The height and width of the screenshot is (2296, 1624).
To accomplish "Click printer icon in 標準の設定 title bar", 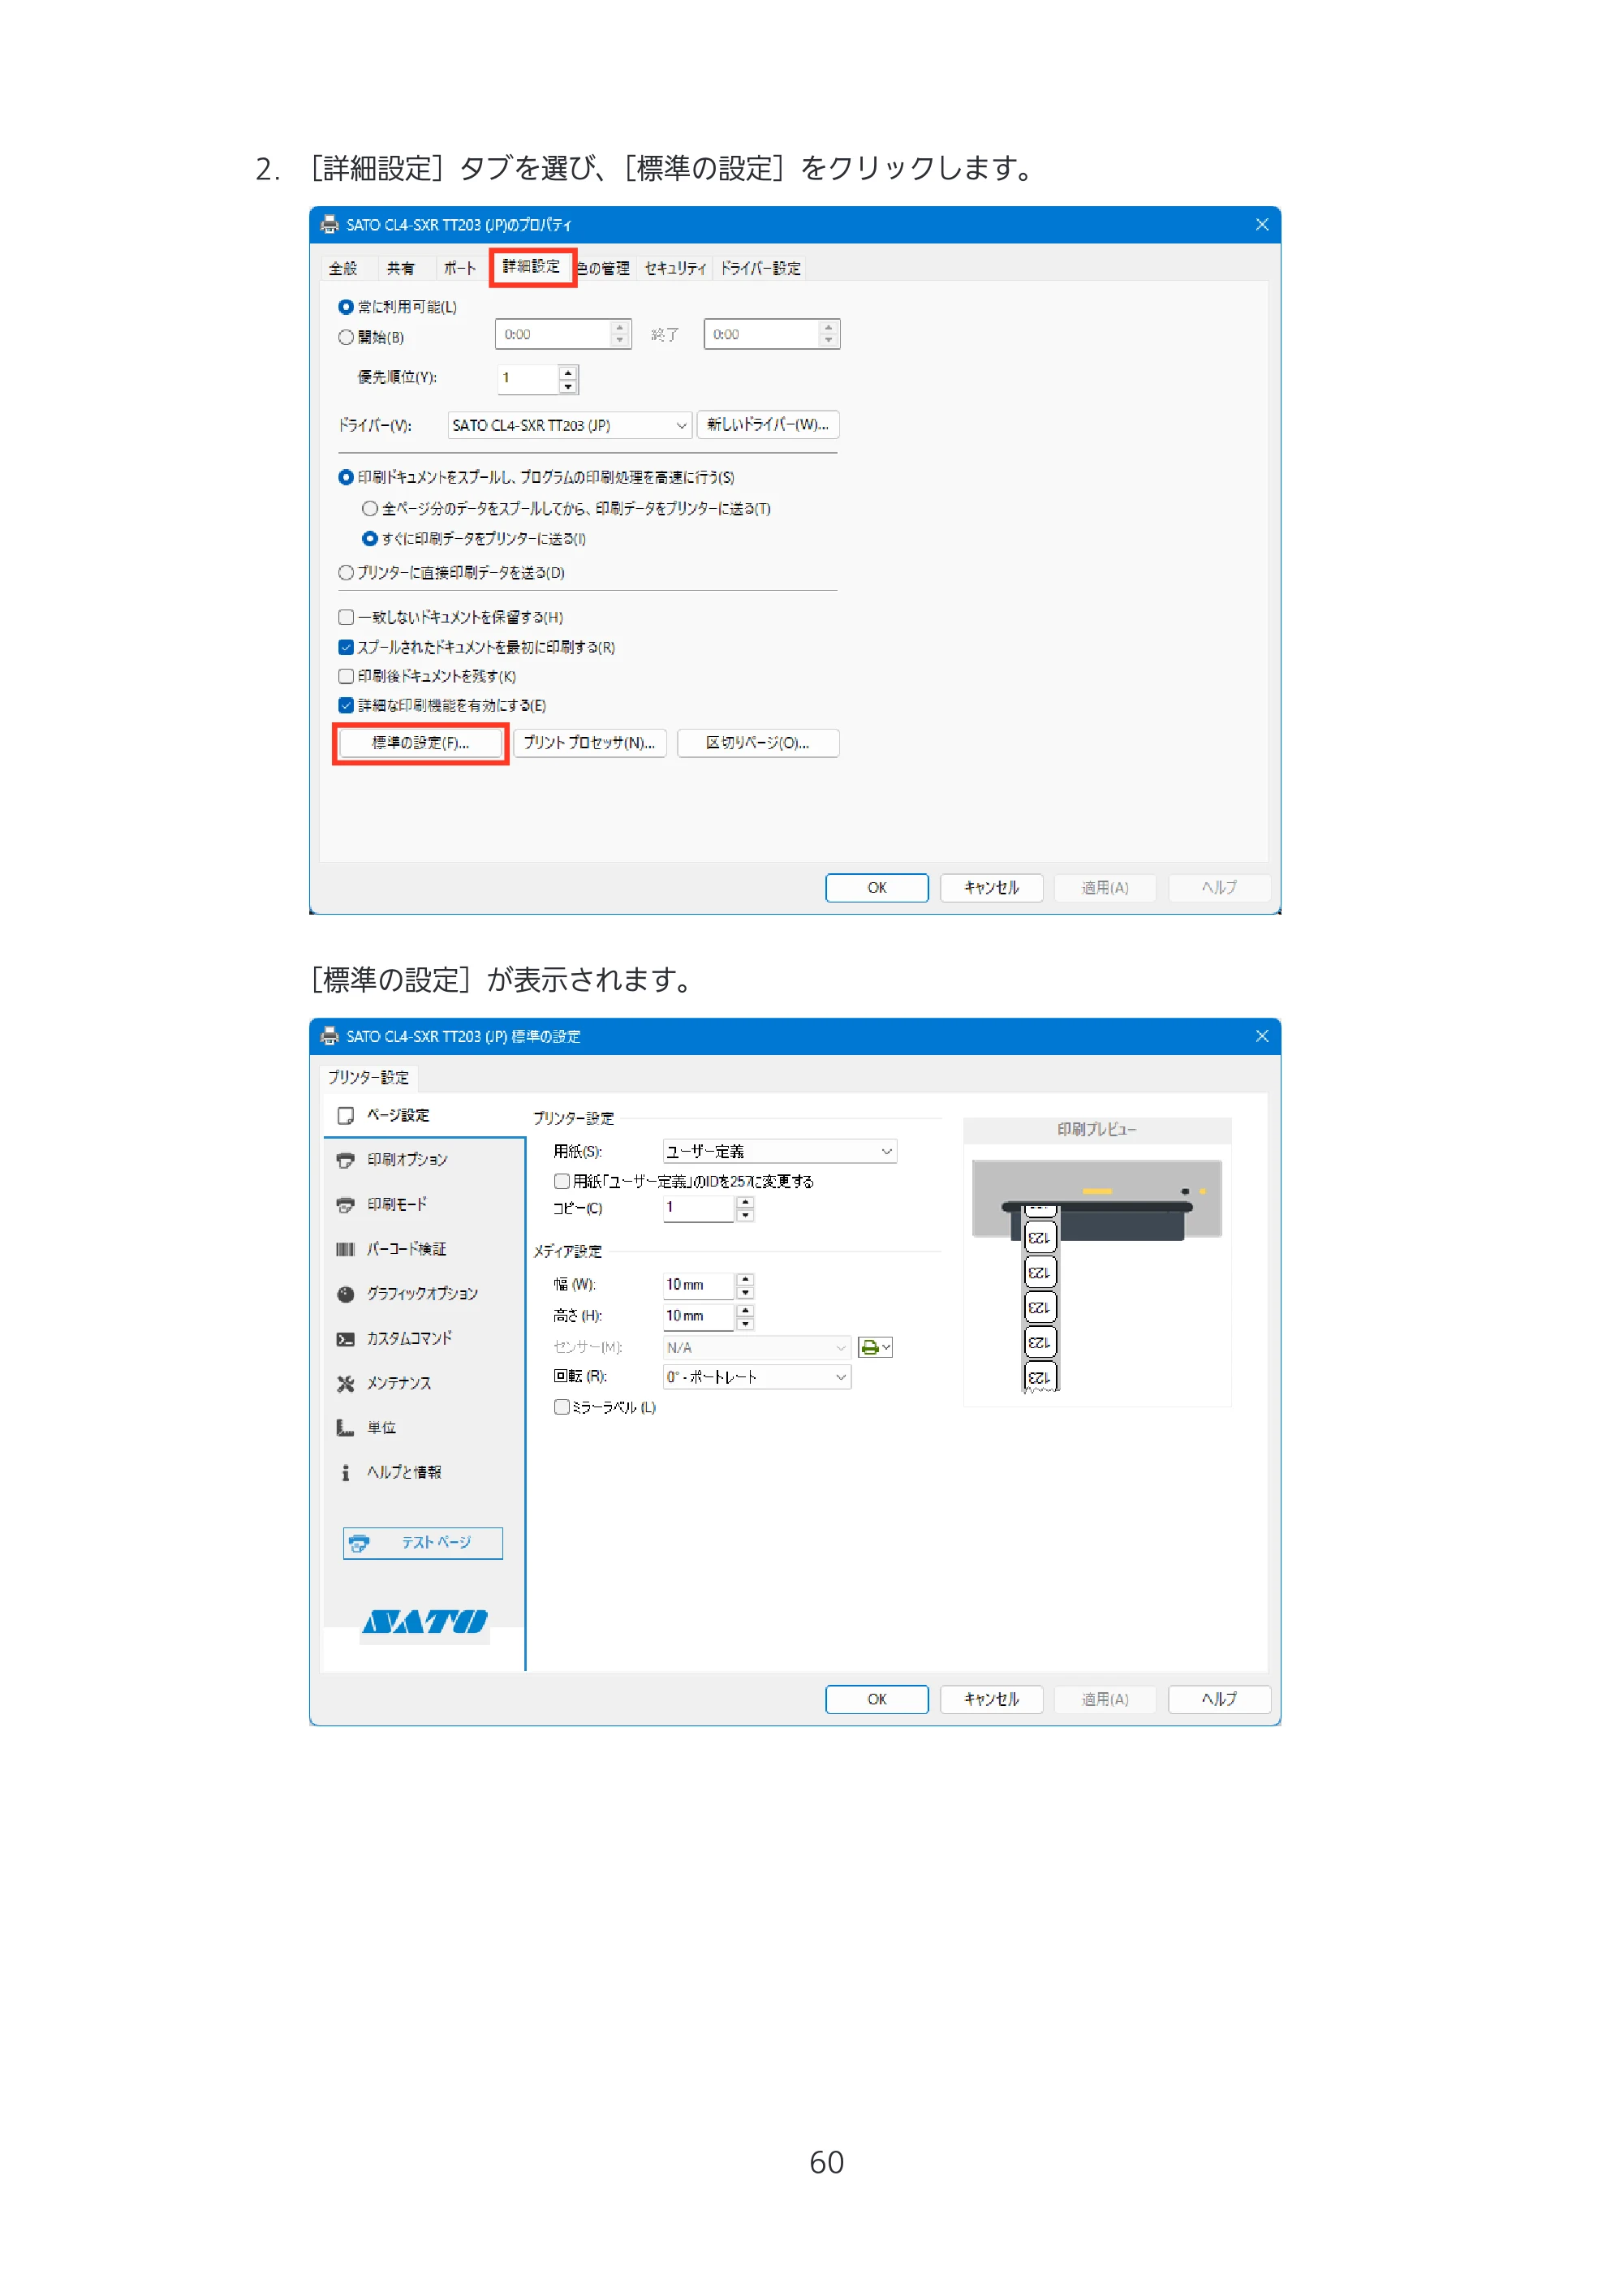I will (329, 1037).
